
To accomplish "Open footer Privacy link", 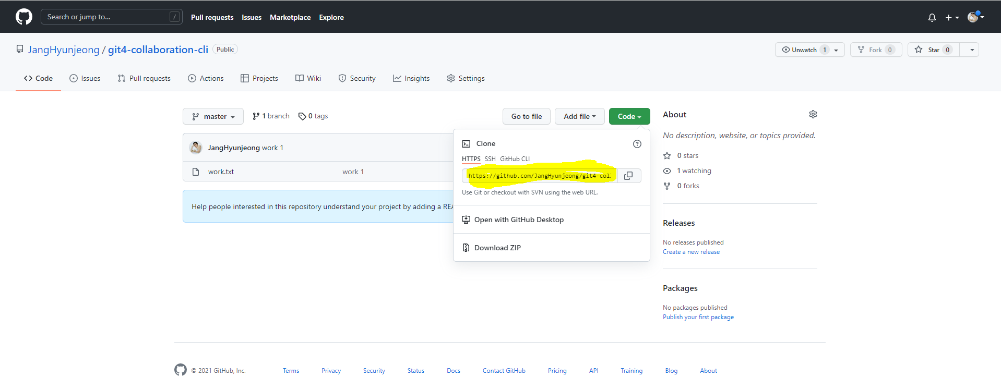I will (331, 371).
